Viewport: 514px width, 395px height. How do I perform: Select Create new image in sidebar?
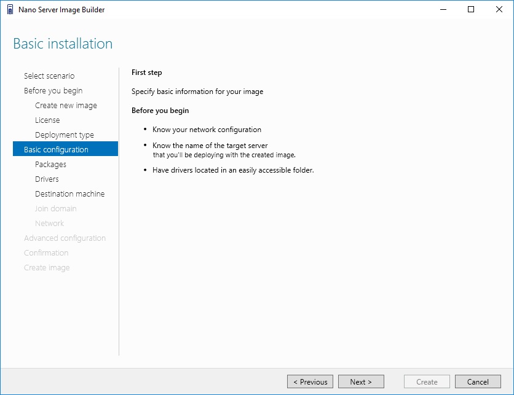click(66, 106)
